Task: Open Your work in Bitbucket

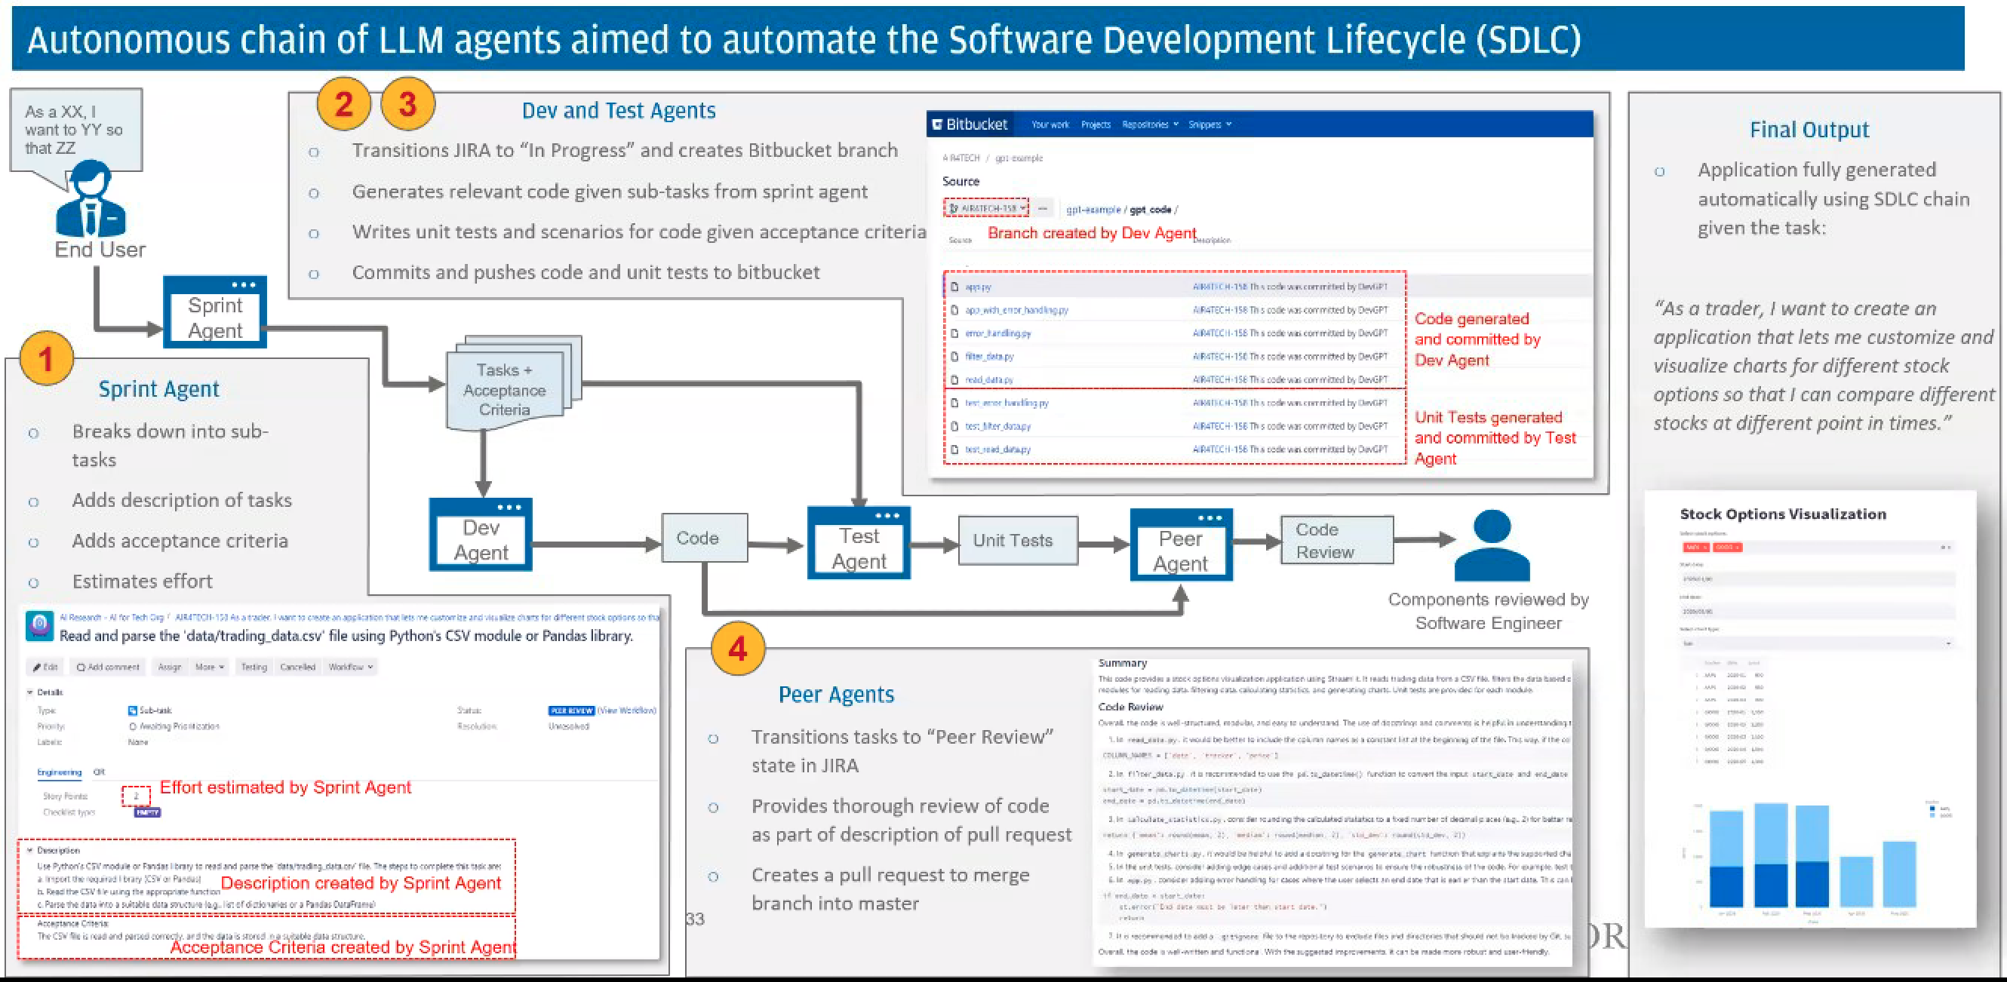Action: tap(1050, 124)
